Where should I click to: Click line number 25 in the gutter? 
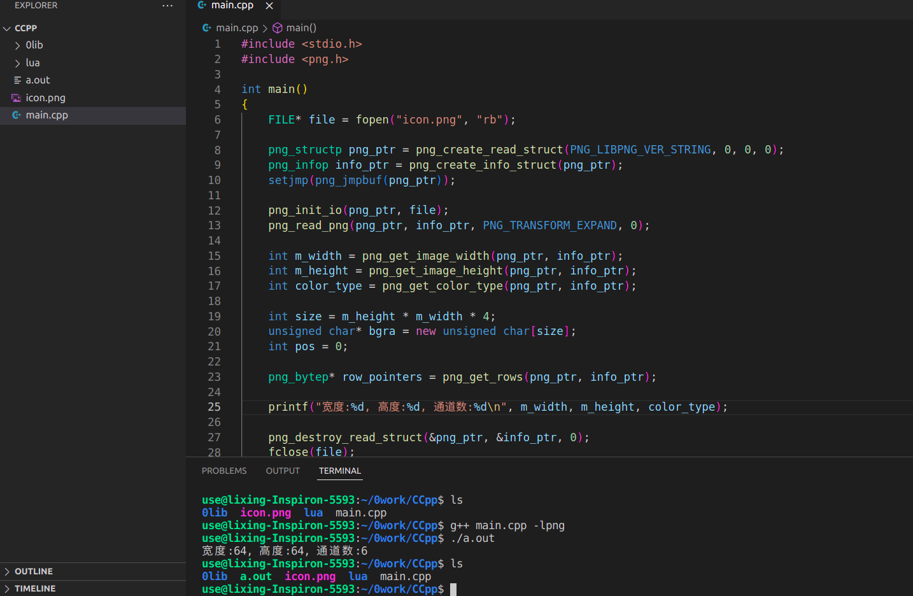pyautogui.click(x=214, y=407)
